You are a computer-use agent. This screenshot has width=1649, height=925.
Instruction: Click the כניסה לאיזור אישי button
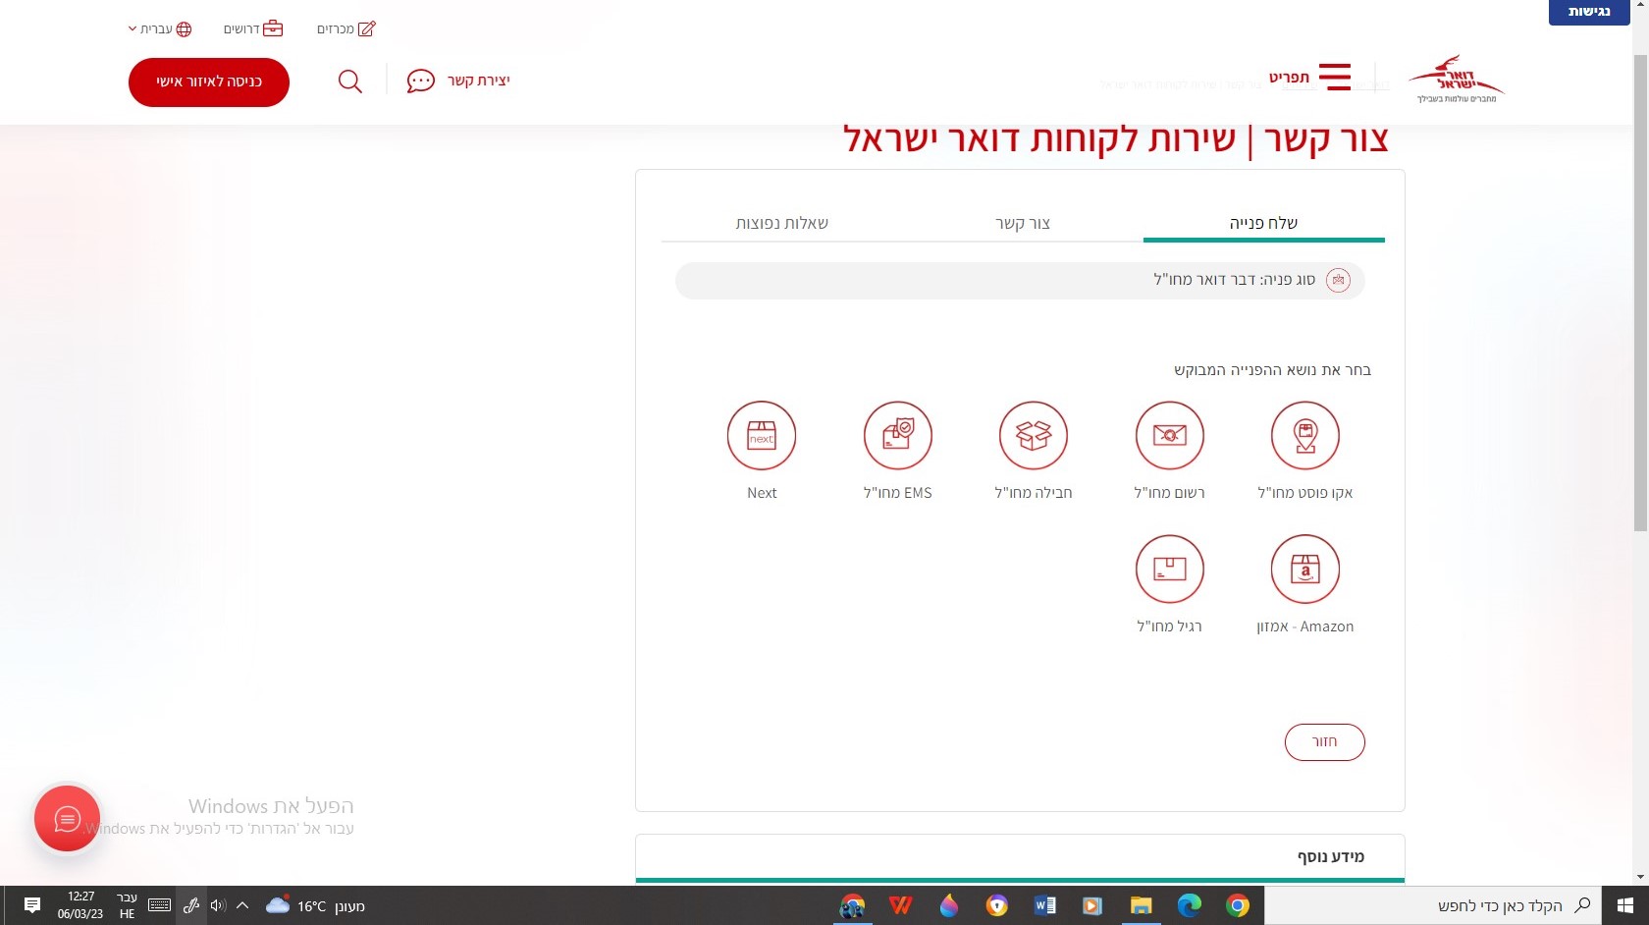pyautogui.click(x=208, y=82)
